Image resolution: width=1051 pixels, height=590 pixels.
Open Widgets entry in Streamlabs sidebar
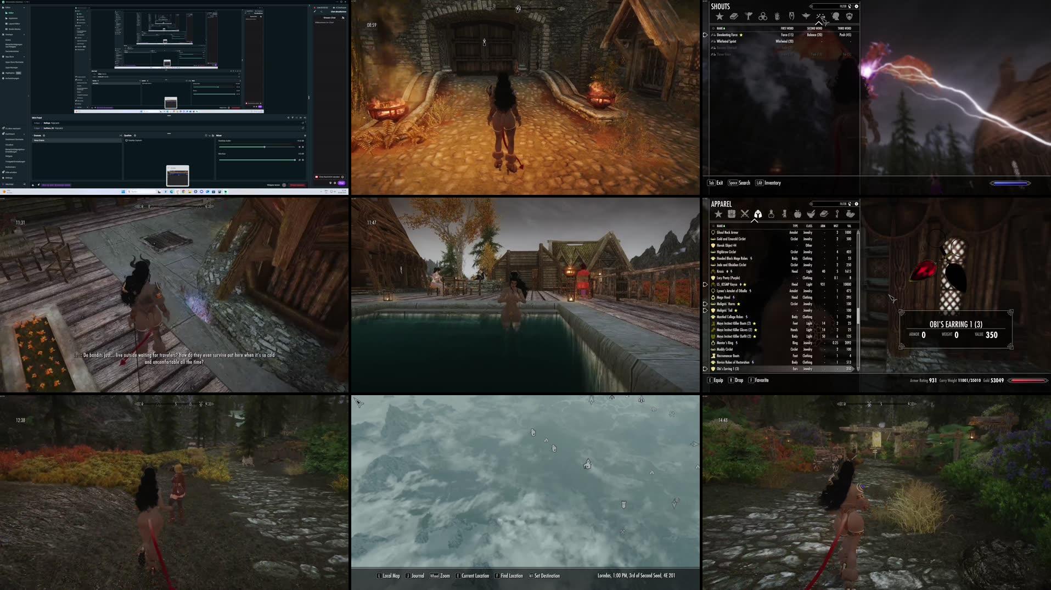[9, 156]
